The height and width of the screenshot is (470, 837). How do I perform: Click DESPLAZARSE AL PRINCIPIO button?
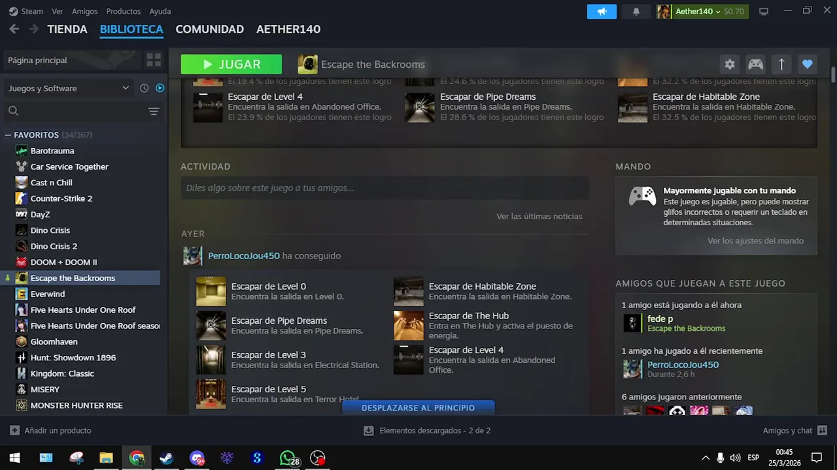418,408
